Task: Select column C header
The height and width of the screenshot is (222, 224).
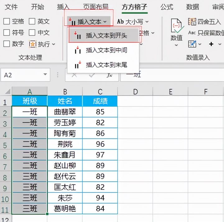Action: [100, 91]
